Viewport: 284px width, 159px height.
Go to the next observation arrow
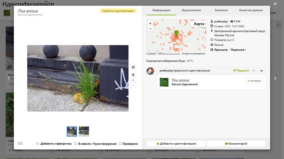tap(275, 78)
